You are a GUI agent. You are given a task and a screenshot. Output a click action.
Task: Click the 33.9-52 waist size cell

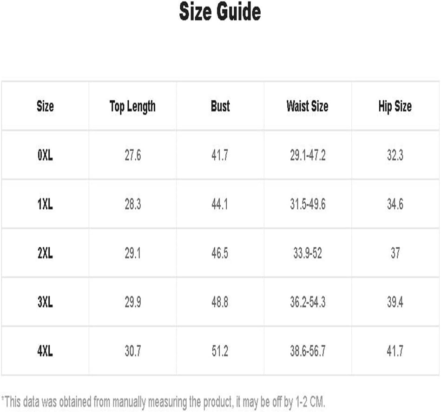(308, 253)
